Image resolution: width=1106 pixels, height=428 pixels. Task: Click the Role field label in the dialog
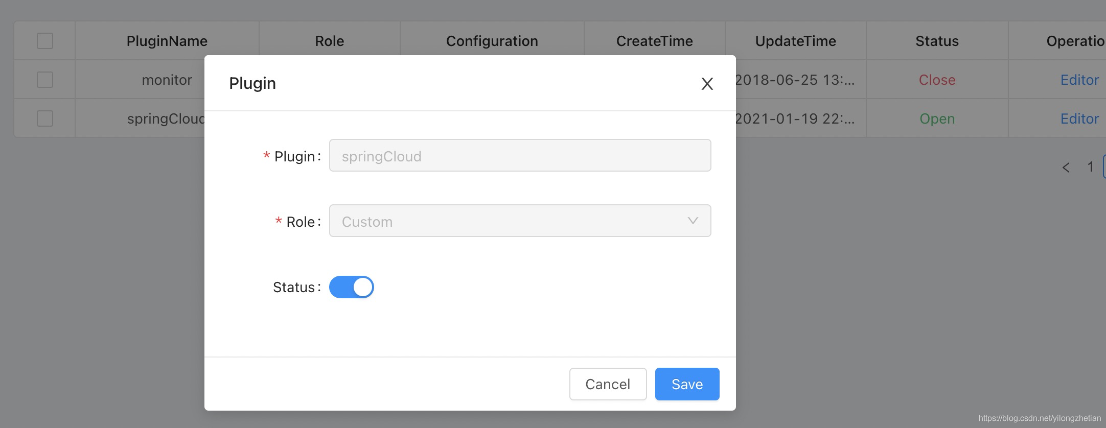point(303,222)
